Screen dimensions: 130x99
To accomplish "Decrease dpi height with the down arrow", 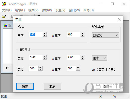I will tap(78, 70).
